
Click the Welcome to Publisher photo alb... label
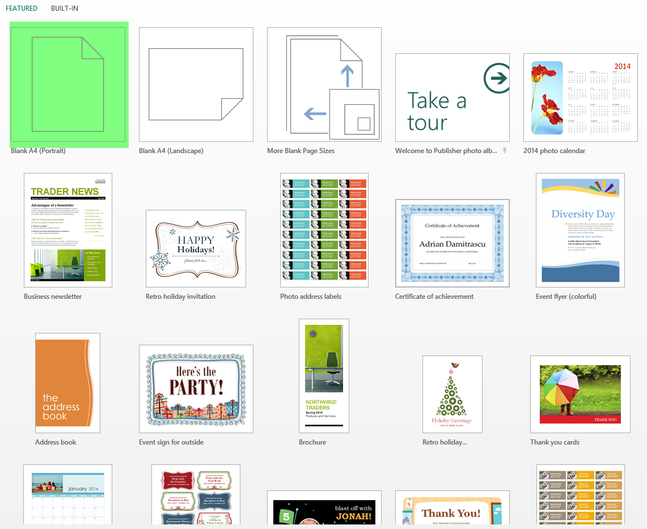(446, 151)
